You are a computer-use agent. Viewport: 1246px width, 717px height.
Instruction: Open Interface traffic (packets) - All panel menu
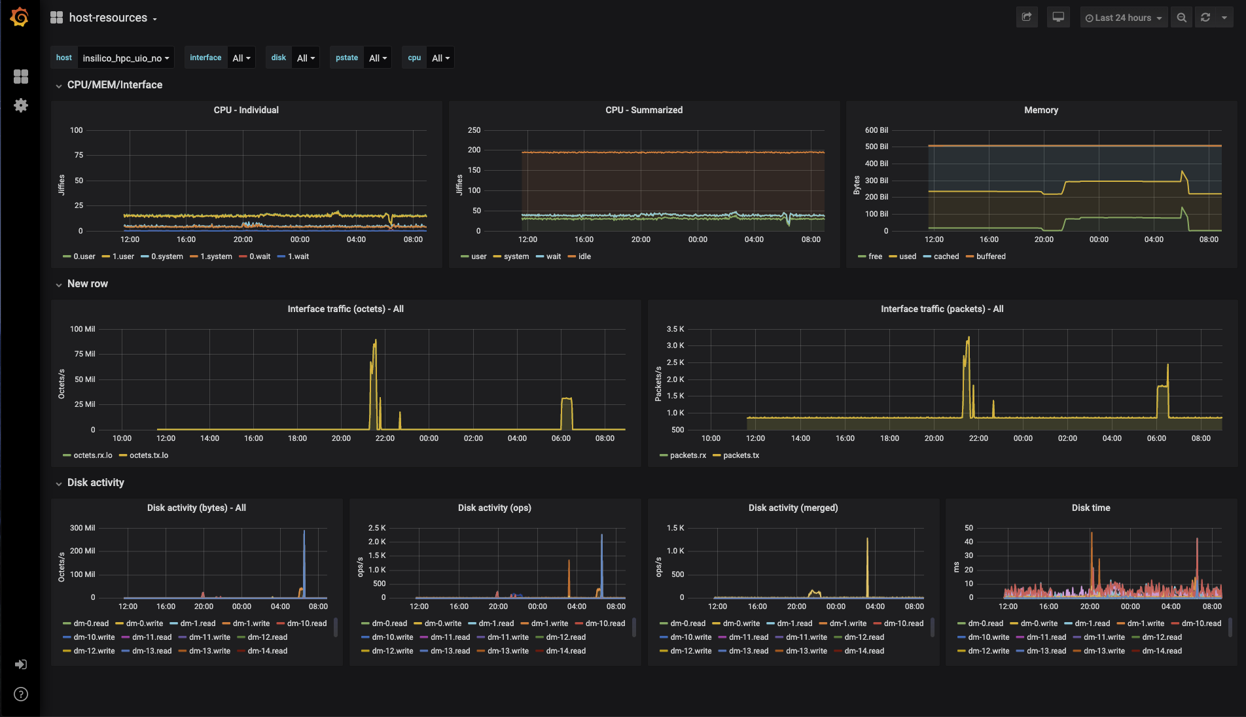(942, 309)
